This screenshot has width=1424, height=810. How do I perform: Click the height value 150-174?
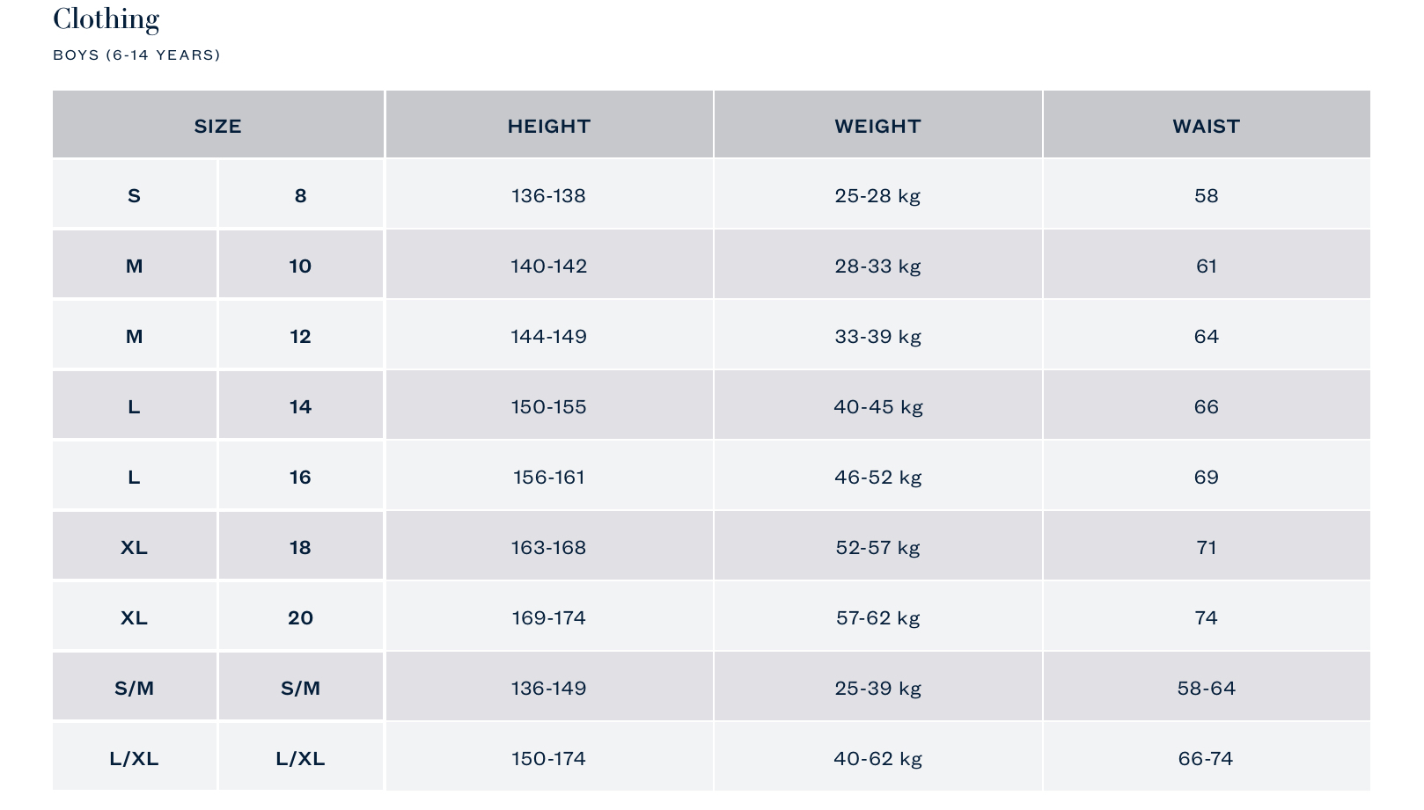click(x=548, y=758)
